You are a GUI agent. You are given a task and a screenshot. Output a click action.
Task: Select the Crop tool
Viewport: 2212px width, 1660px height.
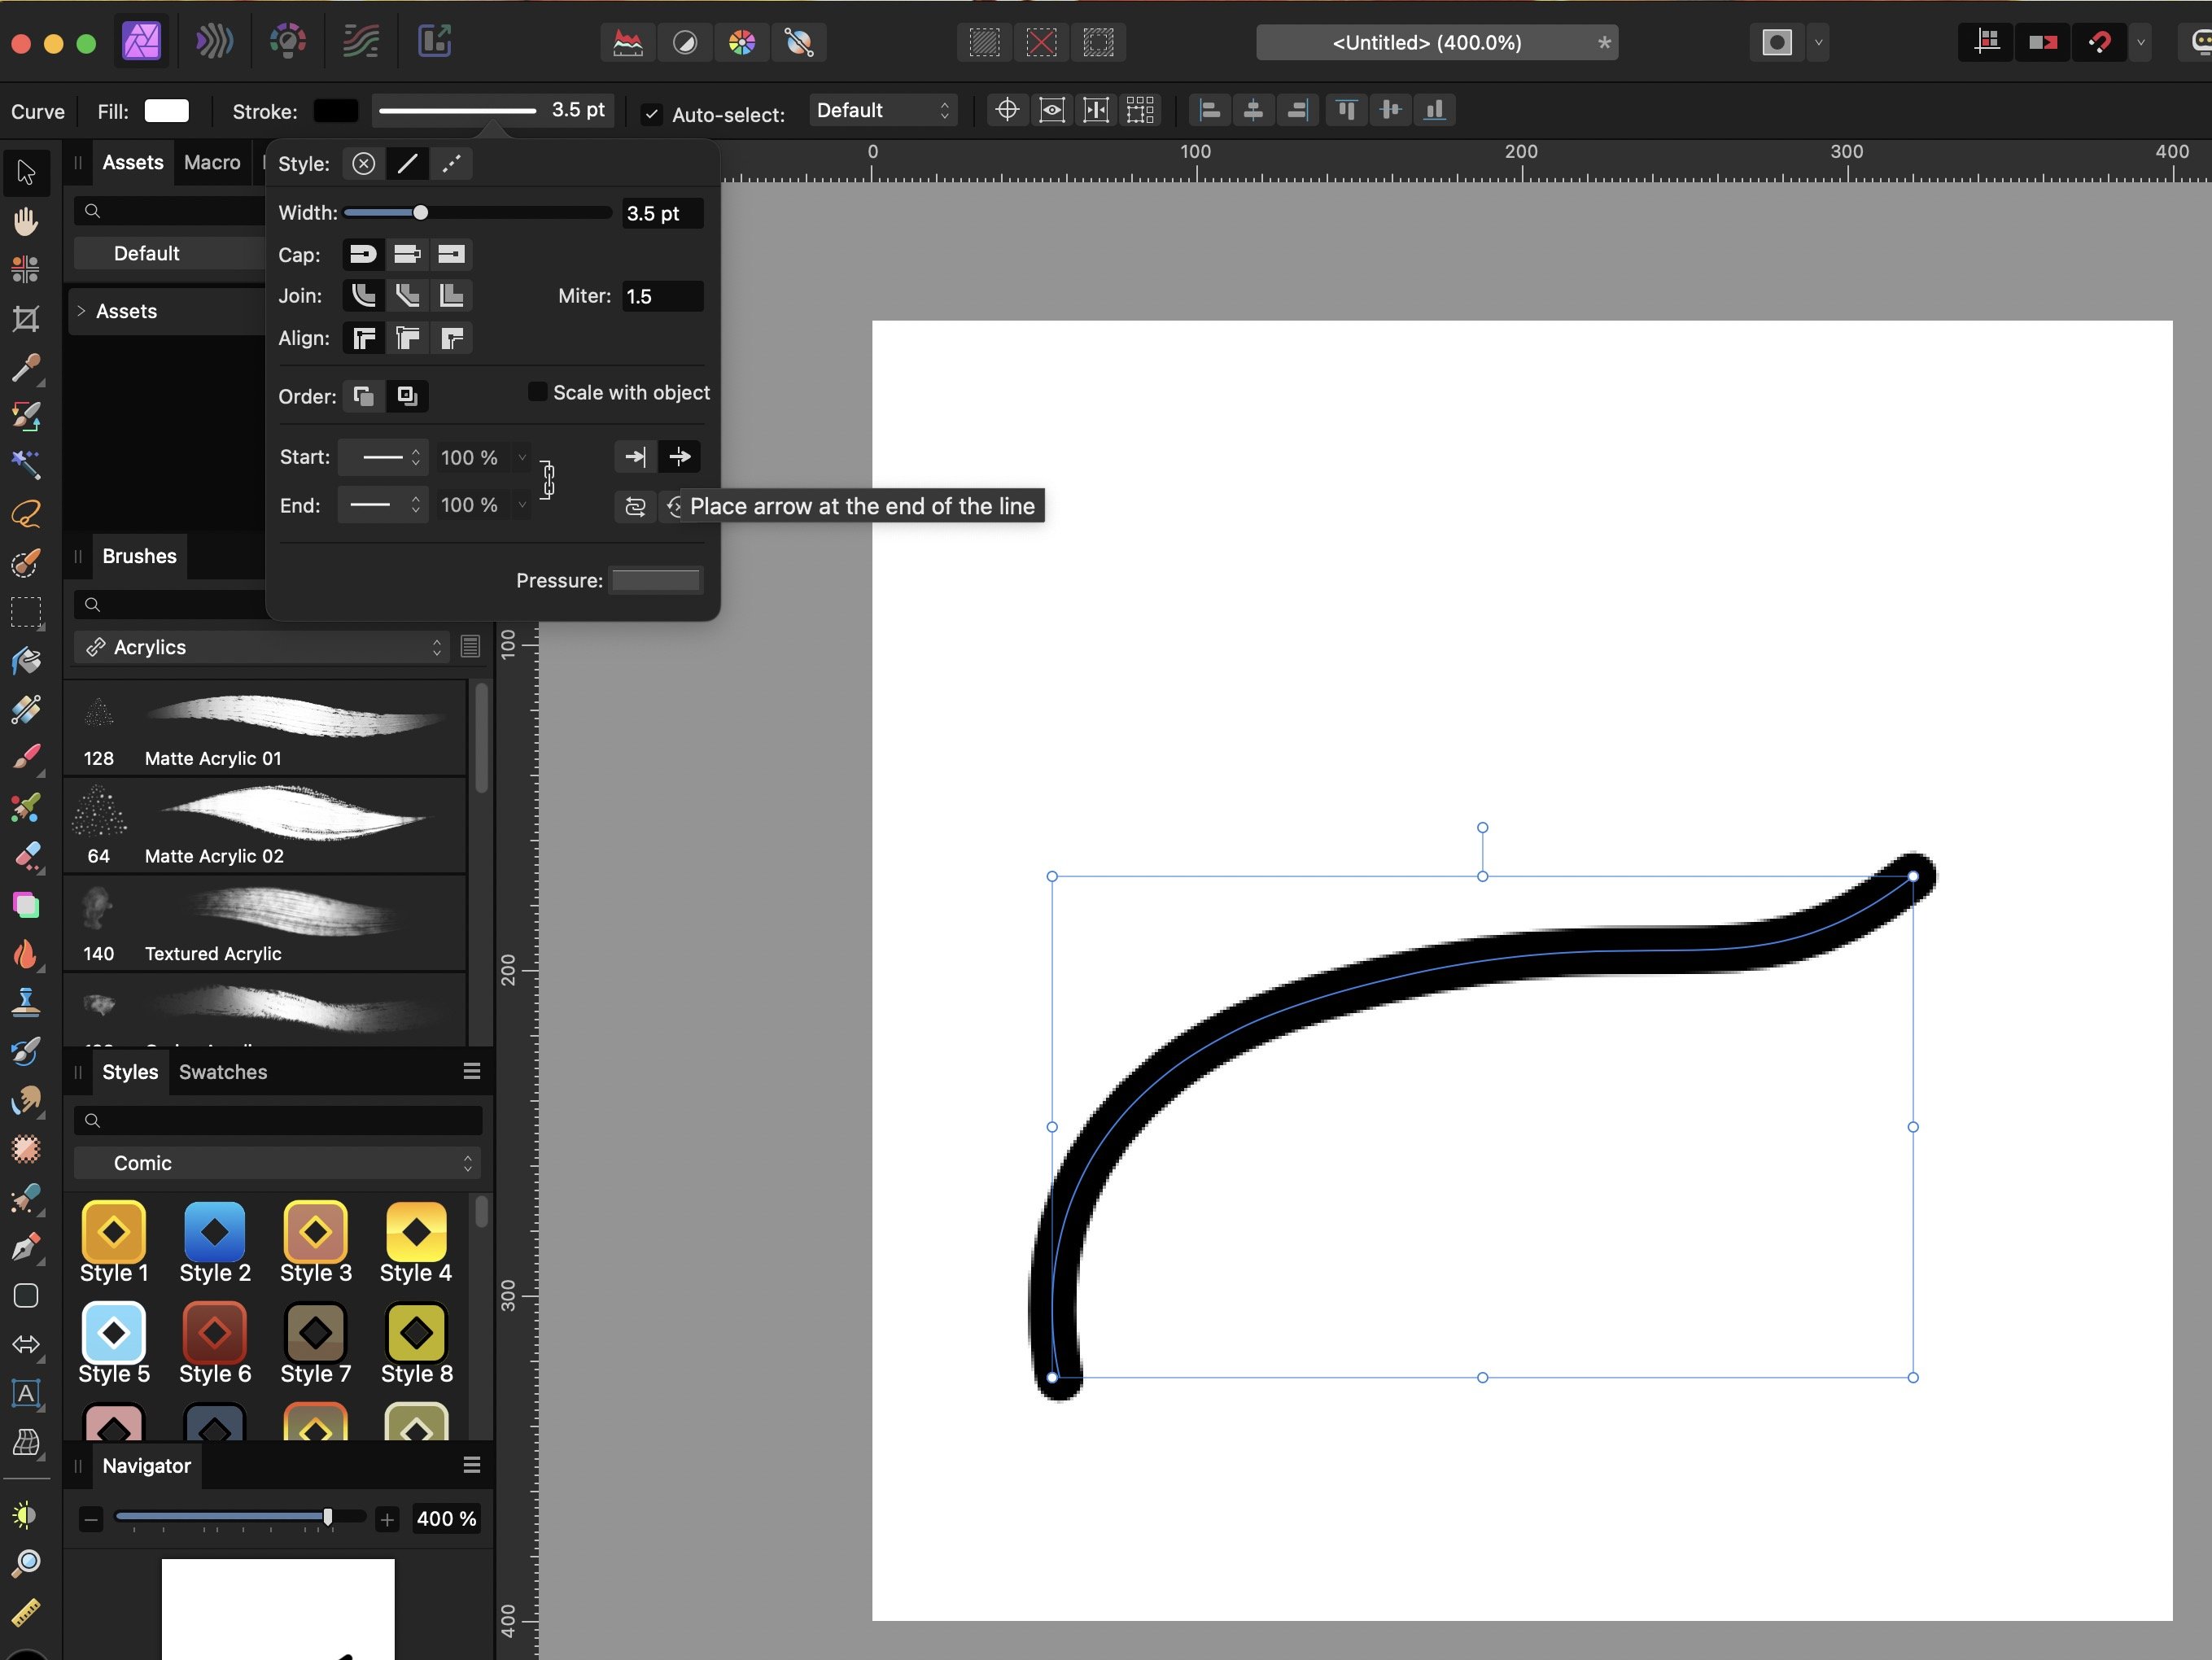[x=26, y=319]
